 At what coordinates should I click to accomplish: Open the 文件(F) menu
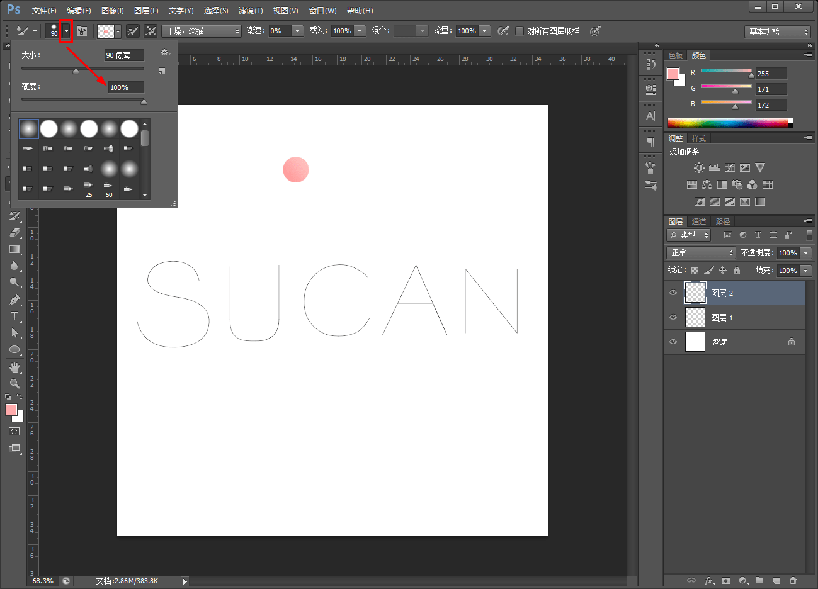pyautogui.click(x=44, y=11)
